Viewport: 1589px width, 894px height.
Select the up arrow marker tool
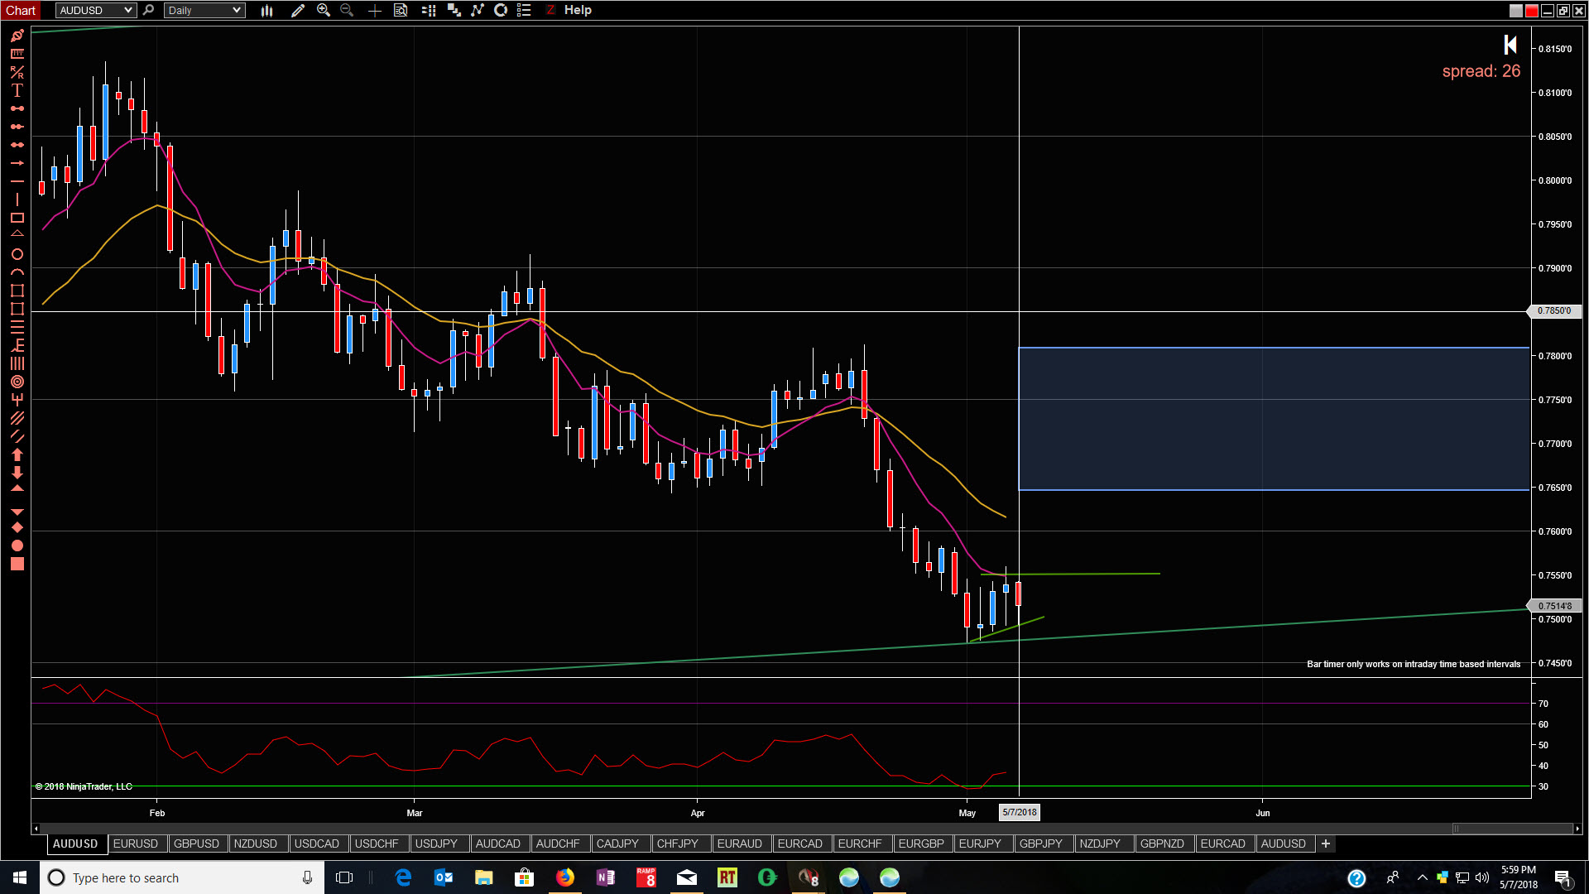17,454
